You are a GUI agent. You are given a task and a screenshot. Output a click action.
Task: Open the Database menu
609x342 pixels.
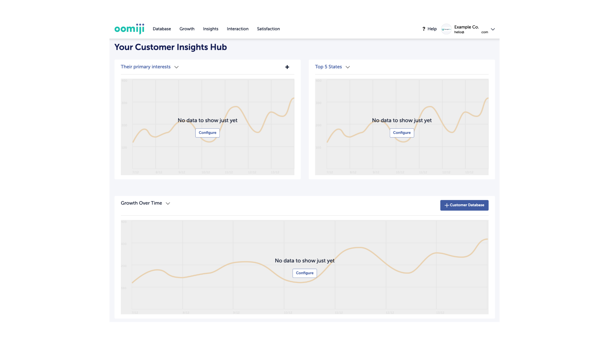162,29
